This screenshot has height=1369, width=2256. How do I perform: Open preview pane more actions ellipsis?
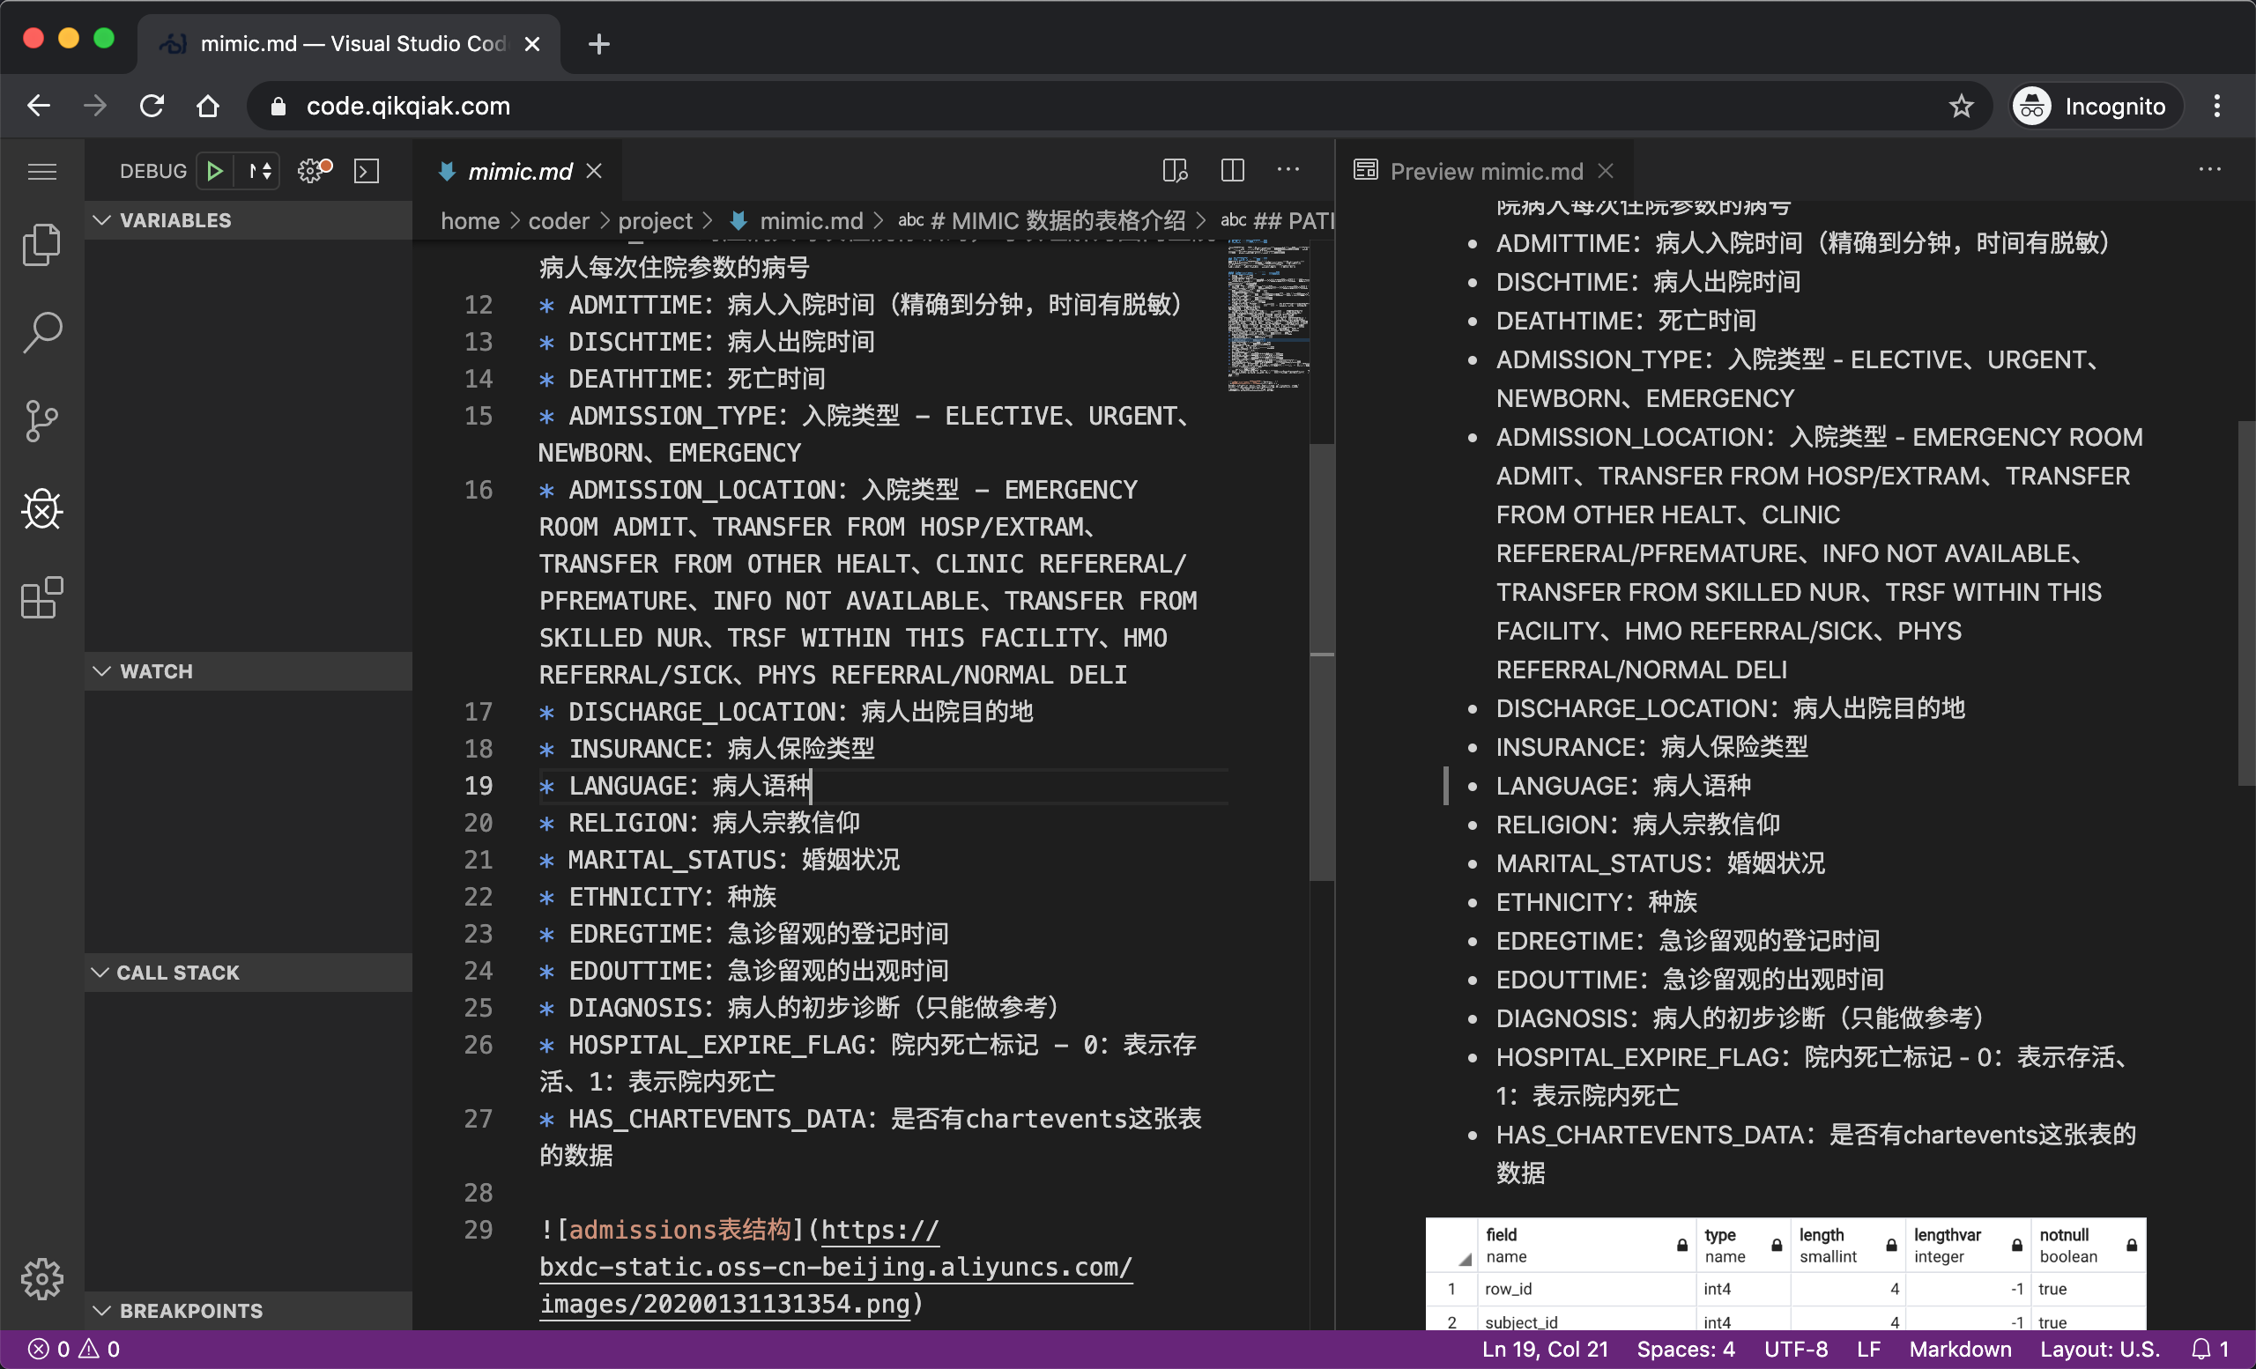coord(2210,170)
